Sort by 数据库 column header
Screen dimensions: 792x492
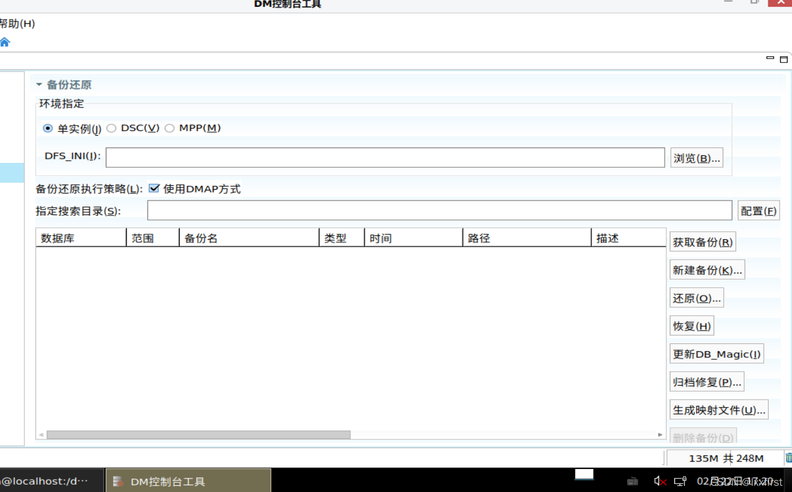point(81,238)
